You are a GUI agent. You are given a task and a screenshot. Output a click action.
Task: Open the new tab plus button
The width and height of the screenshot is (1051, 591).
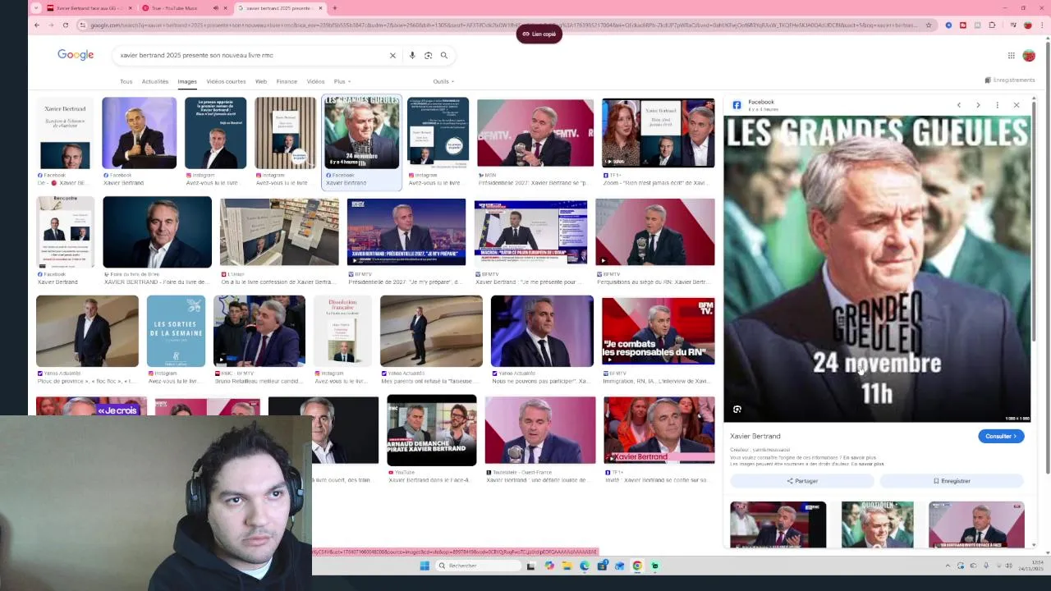point(334,8)
